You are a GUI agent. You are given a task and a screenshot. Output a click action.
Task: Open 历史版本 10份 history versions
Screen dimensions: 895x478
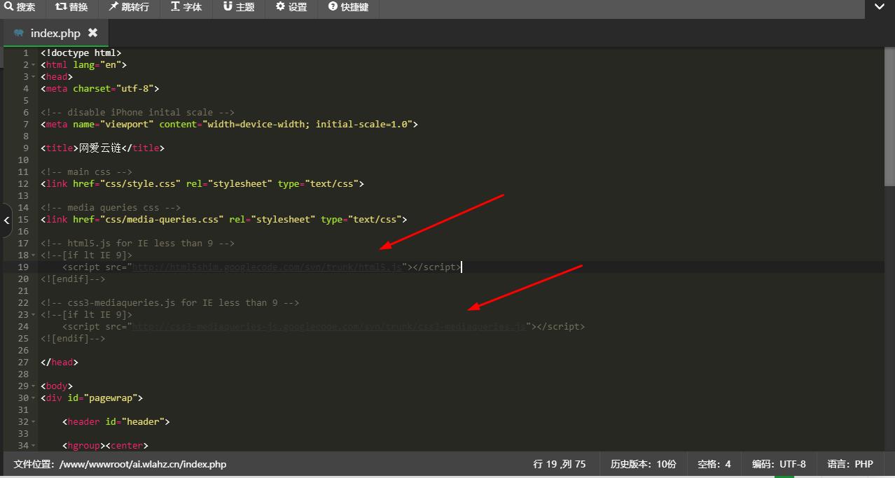[x=644, y=464]
